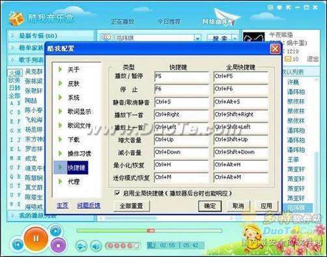Switch to the 今日推荐 tab
The width and height of the screenshot is (327, 257).
point(169,21)
